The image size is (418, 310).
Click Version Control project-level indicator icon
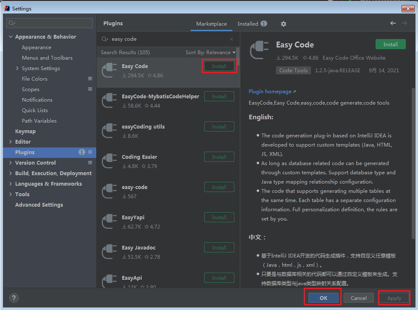90,163
